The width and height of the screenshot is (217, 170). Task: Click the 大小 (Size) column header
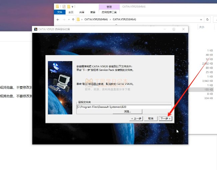[202, 27]
